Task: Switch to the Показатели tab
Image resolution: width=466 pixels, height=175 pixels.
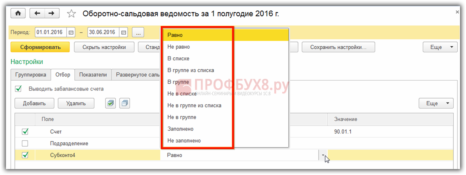Action: (x=93, y=75)
